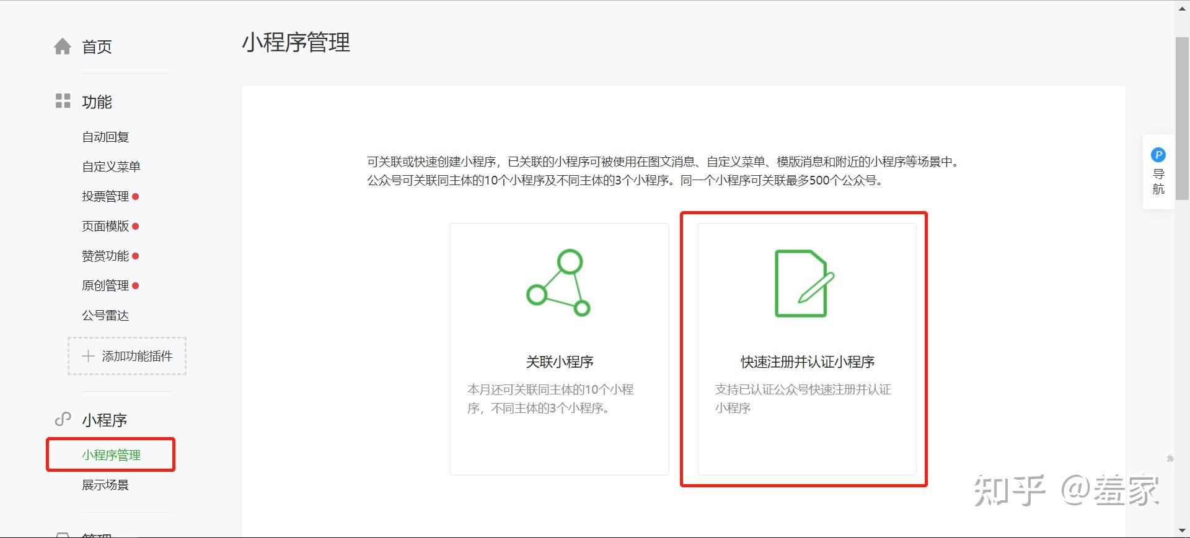
Task: Select the 功能 section heading
Action: coord(97,102)
